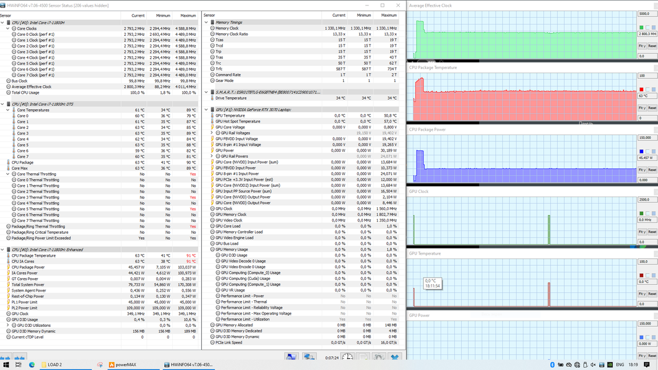Collapse the S.M.A.R.T. drive group
The width and height of the screenshot is (658, 370).
coord(206,92)
